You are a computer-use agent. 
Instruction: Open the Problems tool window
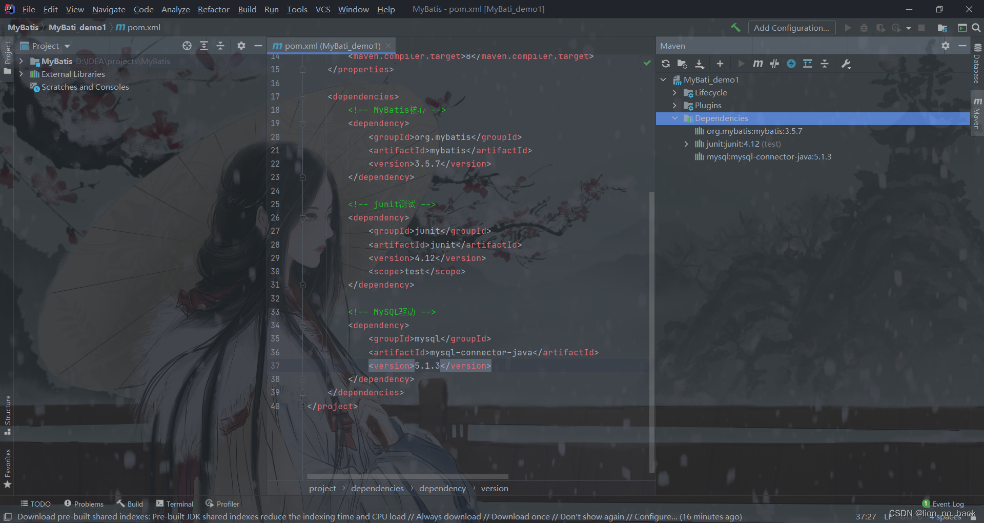(84, 504)
